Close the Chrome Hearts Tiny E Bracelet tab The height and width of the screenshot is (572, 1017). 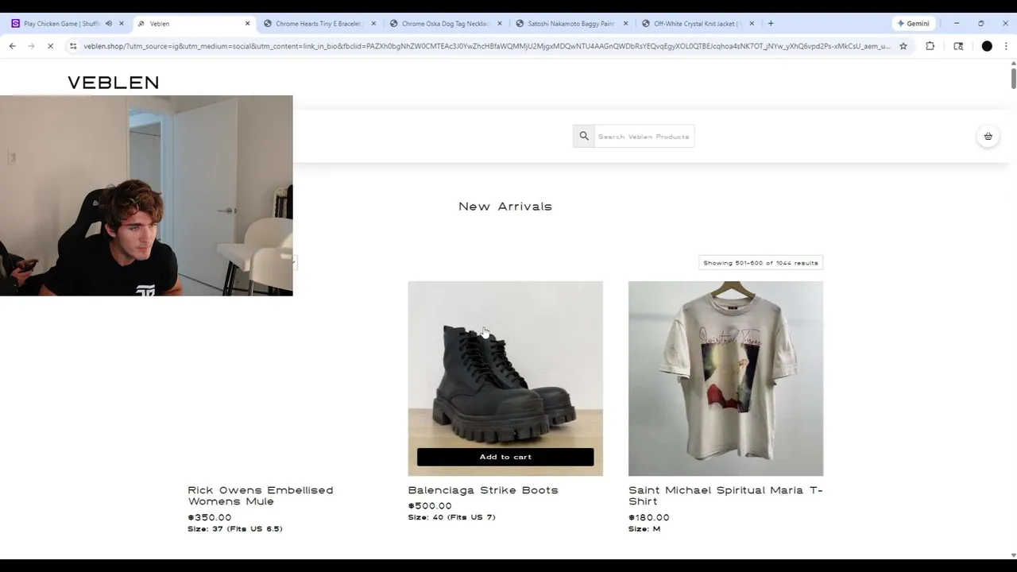tap(373, 24)
